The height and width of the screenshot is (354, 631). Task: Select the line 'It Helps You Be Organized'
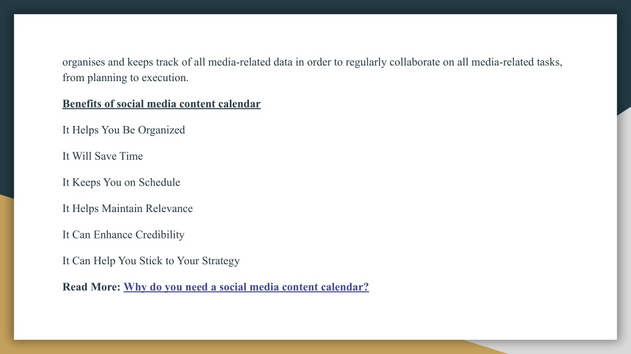(x=123, y=130)
